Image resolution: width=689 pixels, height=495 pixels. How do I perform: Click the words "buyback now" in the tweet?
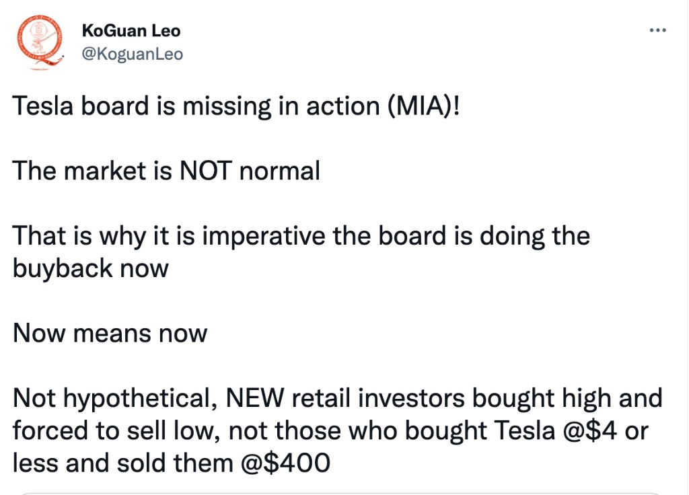pyautogui.click(x=90, y=268)
